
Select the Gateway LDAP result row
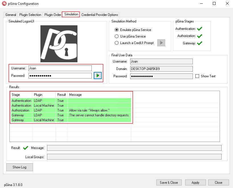tap(71, 115)
